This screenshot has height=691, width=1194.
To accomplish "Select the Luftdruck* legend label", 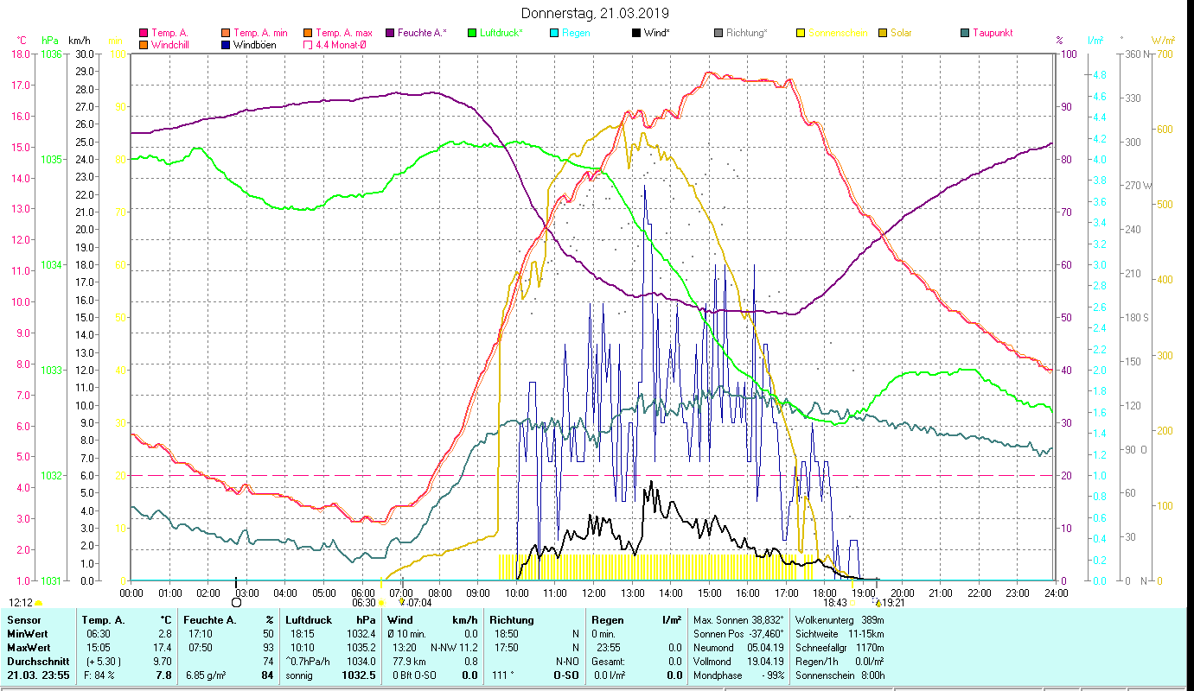I will click(501, 33).
